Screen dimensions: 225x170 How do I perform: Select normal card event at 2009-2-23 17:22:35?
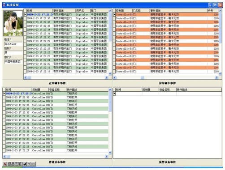pyautogui.click(x=68, y=26)
